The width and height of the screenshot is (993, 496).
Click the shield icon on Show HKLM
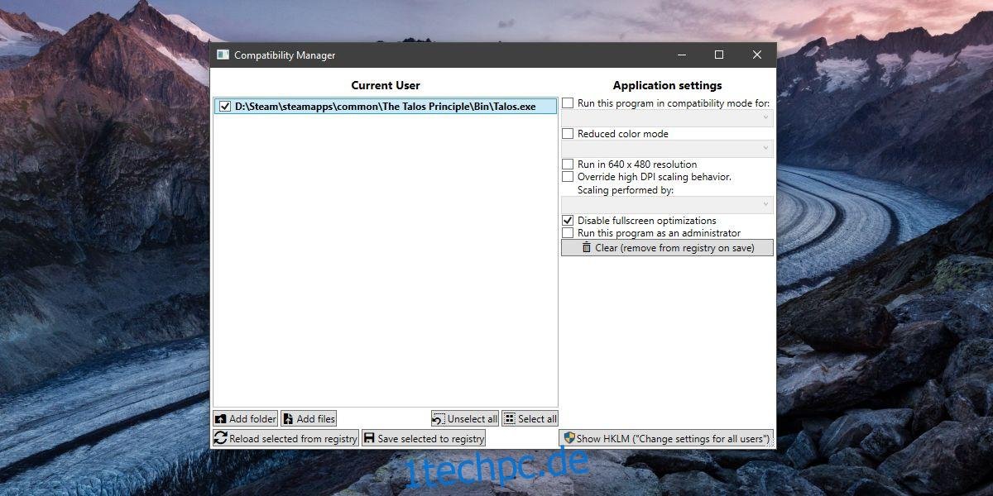coord(568,438)
